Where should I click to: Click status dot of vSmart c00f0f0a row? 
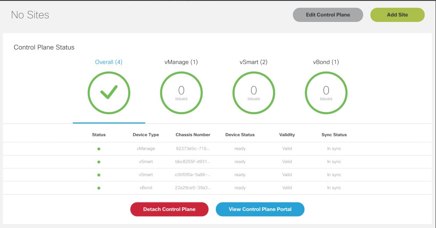click(99, 175)
